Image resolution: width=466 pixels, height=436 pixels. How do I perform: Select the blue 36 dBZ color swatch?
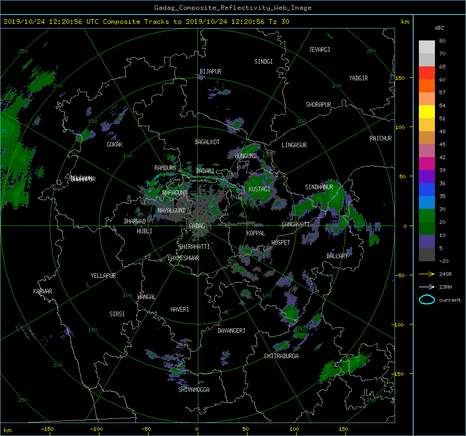(427, 189)
